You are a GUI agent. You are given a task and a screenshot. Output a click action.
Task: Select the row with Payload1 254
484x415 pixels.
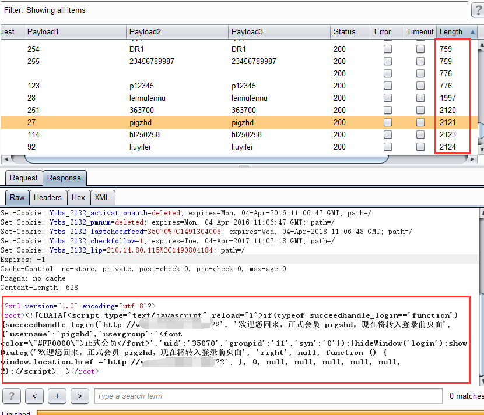[x=239, y=49]
